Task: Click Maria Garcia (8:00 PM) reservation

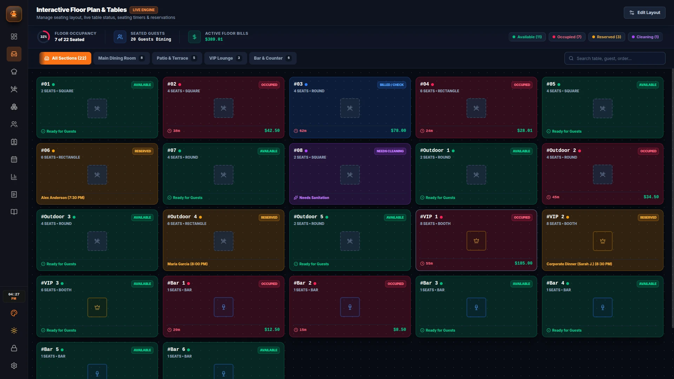Action: 187,264
